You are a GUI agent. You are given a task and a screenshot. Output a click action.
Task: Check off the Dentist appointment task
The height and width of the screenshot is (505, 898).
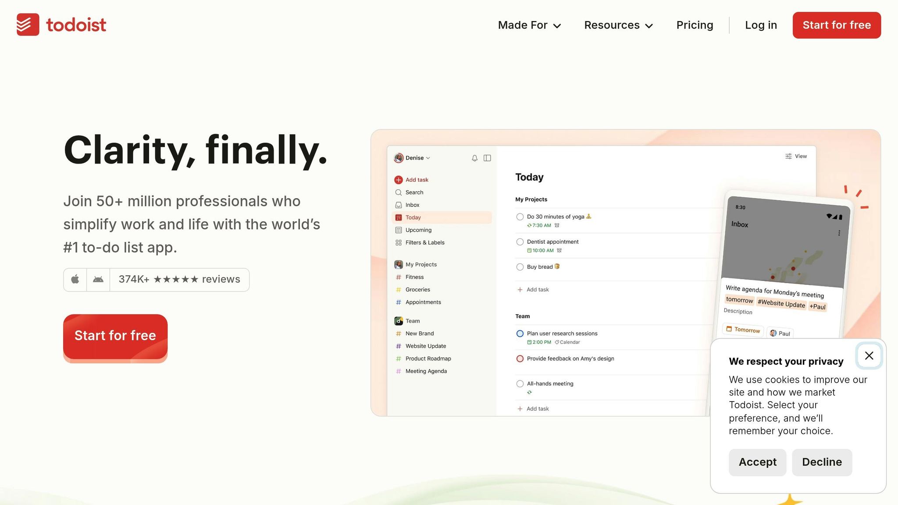pos(520,242)
